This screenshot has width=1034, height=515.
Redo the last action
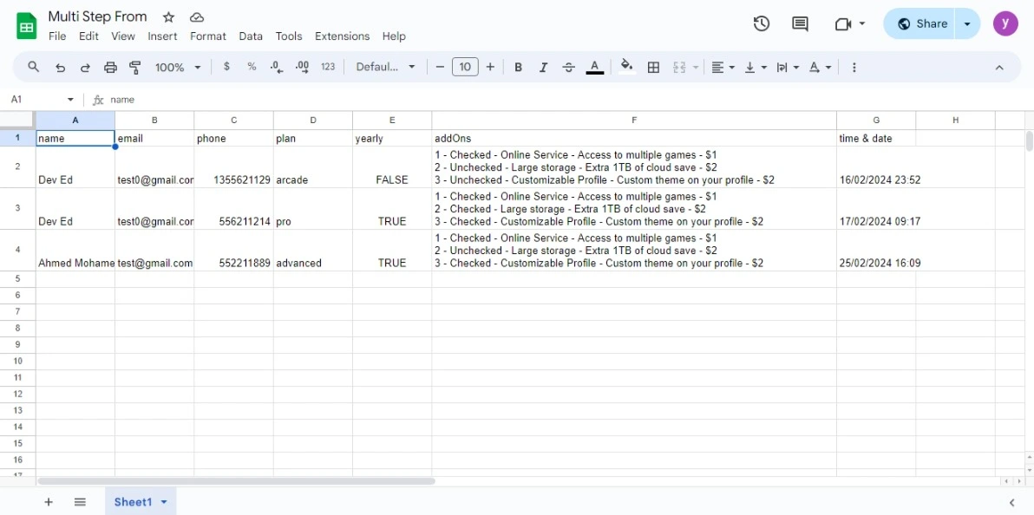[x=85, y=68]
